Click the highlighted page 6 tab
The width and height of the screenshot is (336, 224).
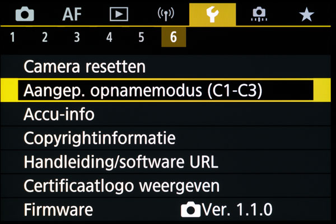[x=174, y=38]
